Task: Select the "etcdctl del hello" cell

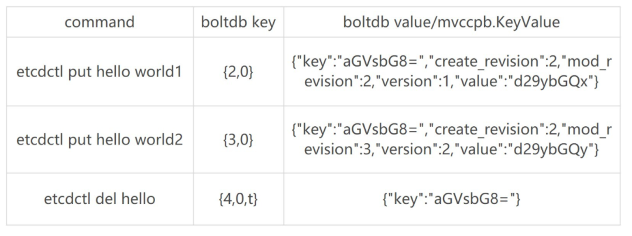Action: pyautogui.click(x=99, y=199)
